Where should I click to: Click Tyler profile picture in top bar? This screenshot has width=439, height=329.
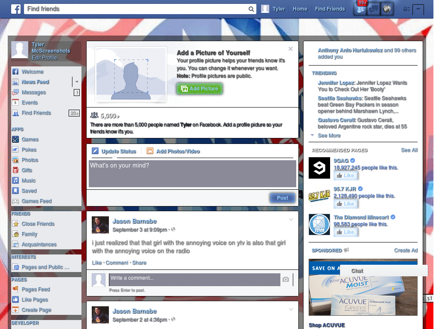point(265,9)
